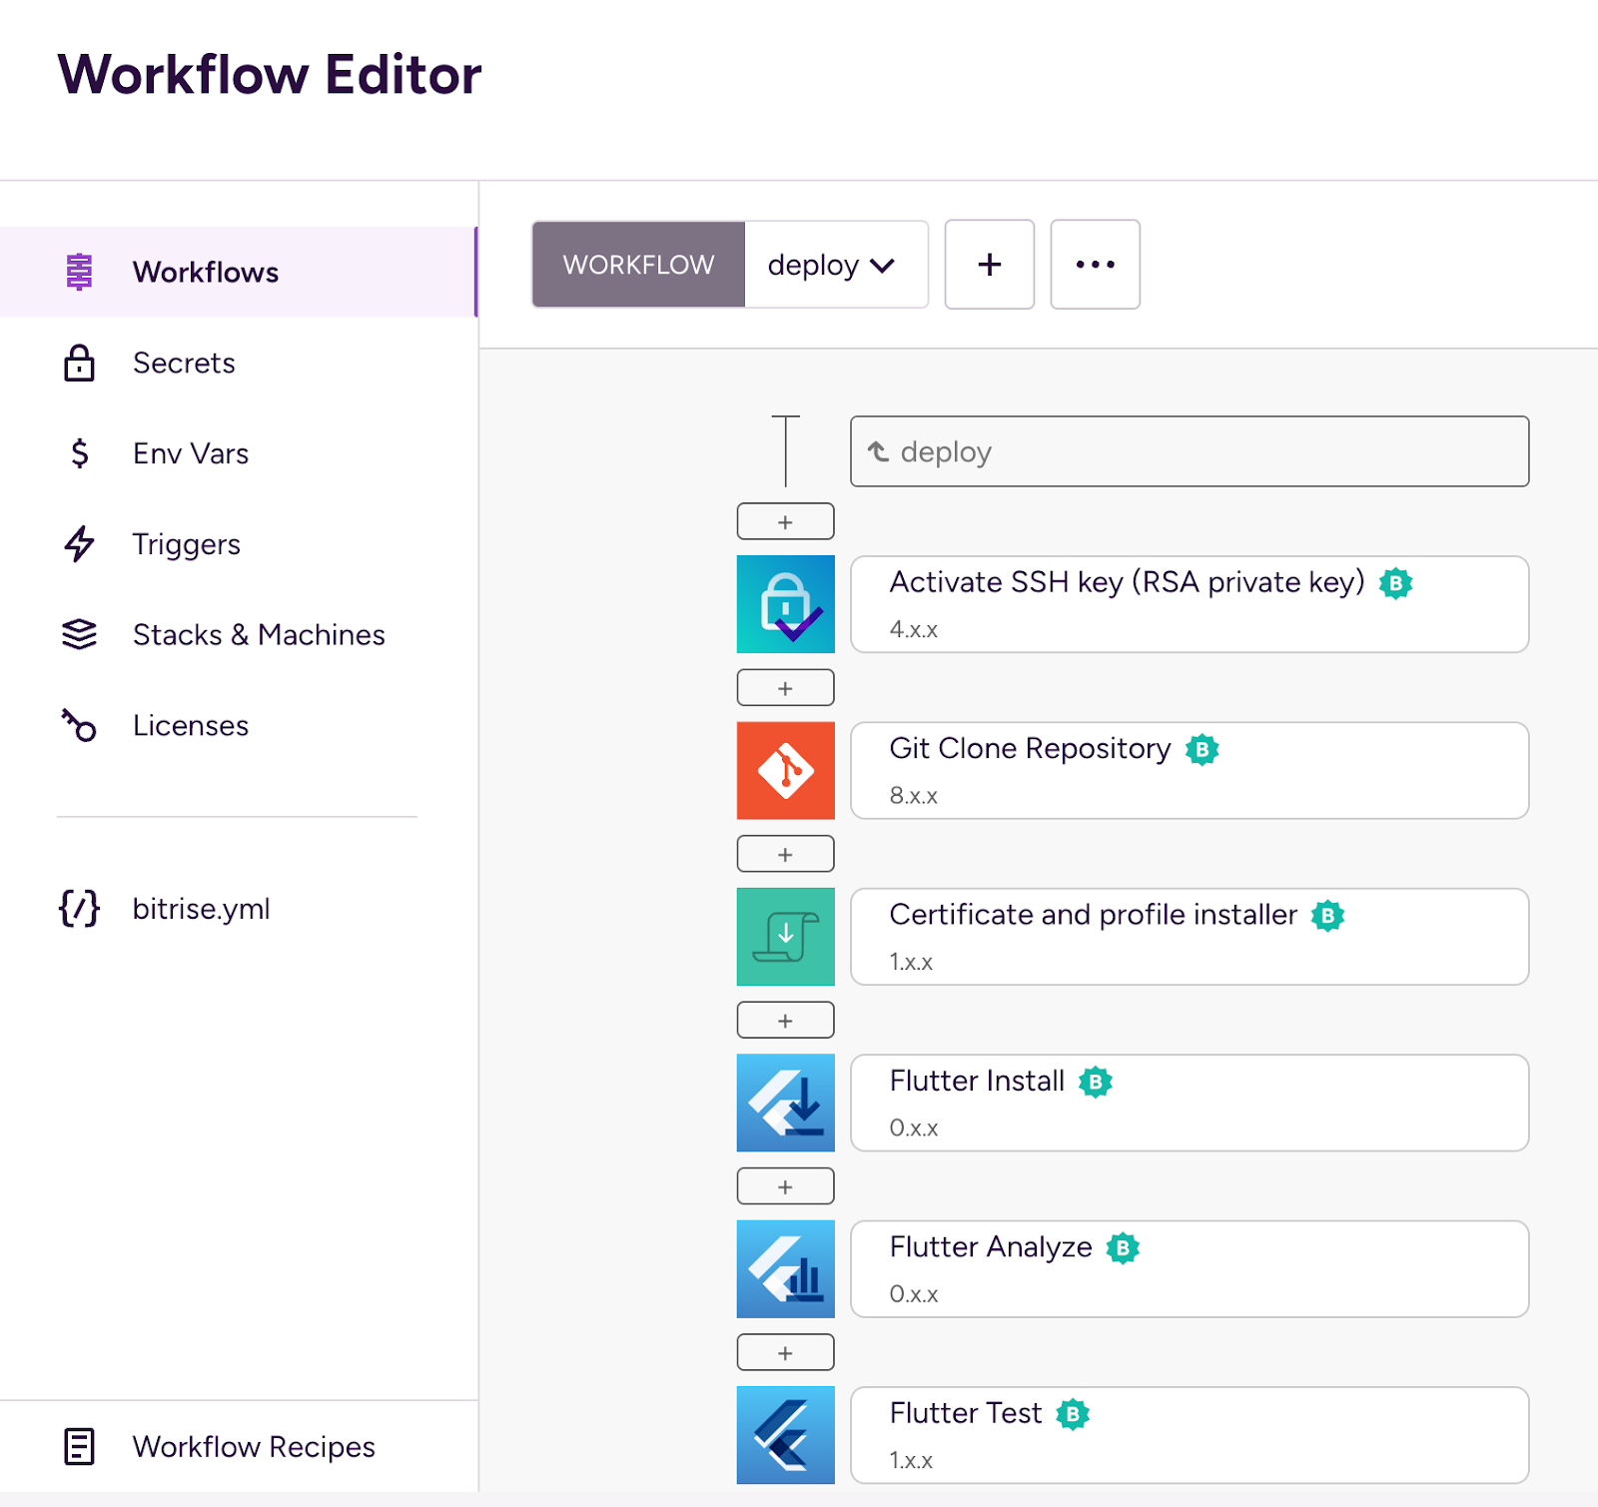Image resolution: width=1598 pixels, height=1507 pixels.
Task: Insert step above Activate SSH key
Action: tap(785, 521)
